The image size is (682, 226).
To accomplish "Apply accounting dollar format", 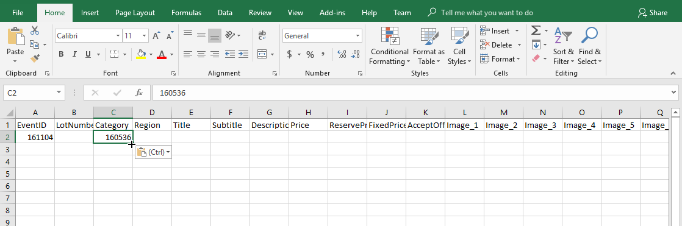I will tap(289, 54).
